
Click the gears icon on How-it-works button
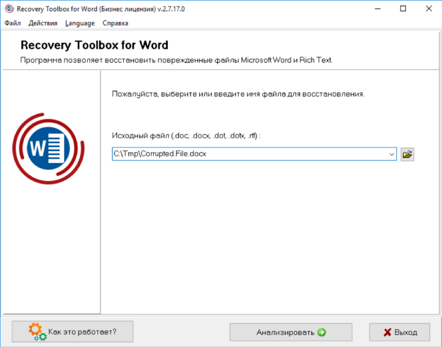pos(37,332)
